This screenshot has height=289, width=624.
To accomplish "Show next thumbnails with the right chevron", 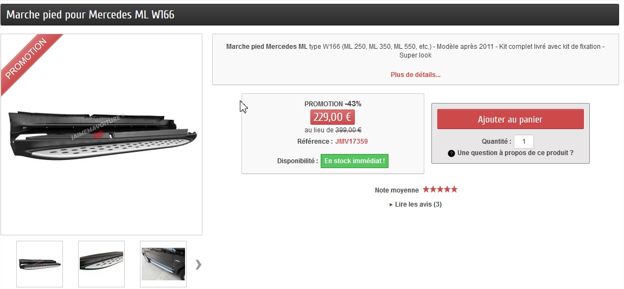I will click(x=198, y=264).
